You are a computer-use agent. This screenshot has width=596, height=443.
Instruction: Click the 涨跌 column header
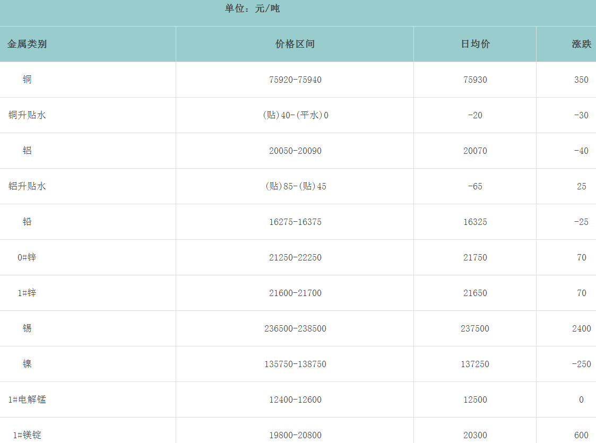pyautogui.click(x=581, y=44)
